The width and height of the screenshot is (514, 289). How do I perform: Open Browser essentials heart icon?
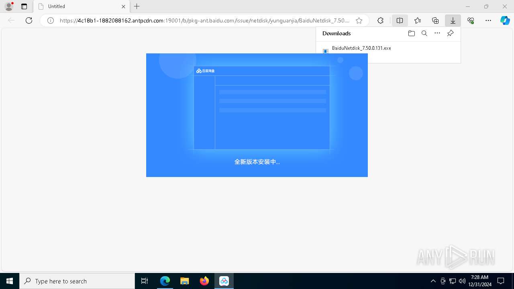click(x=471, y=20)
